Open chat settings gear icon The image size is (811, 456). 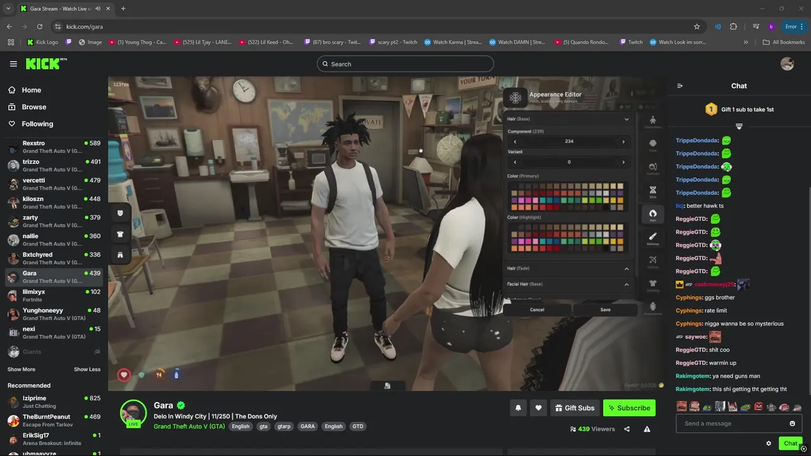coord(769,443)
